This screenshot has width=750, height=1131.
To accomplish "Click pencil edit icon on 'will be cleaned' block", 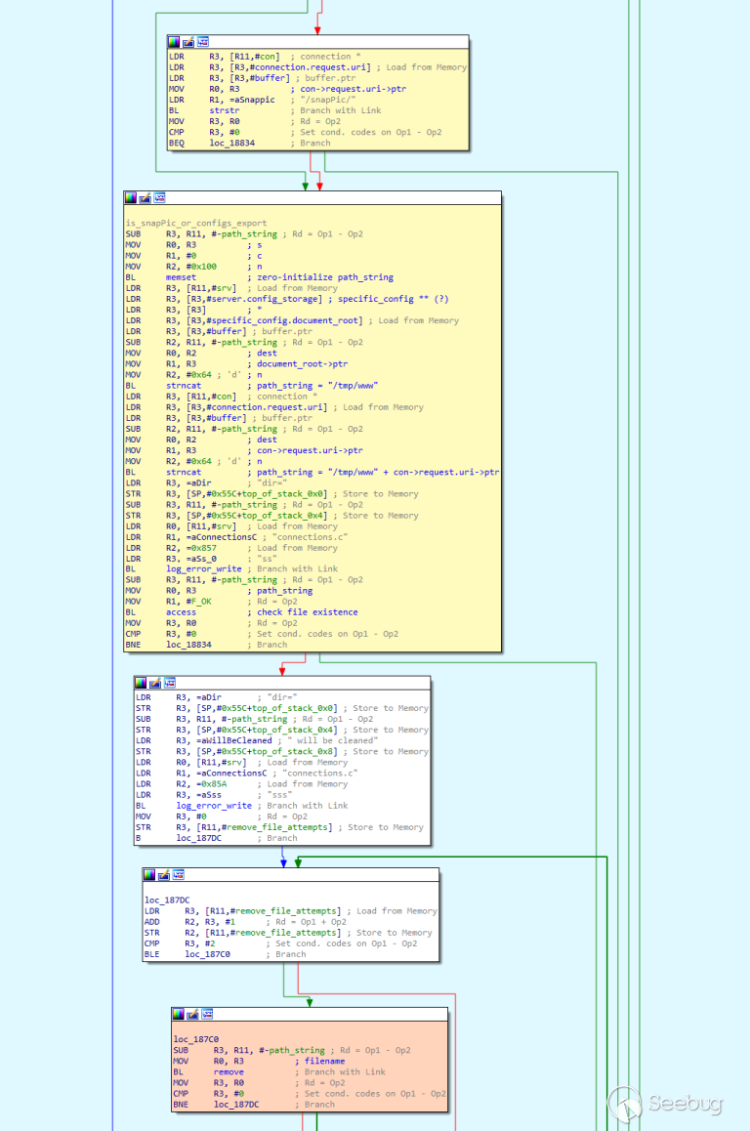I will 155,683.
